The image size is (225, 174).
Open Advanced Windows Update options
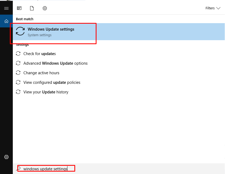[55, 63]
